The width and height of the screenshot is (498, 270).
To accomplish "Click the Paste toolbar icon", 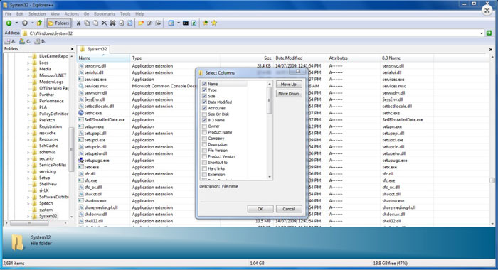I will [95, 23].
